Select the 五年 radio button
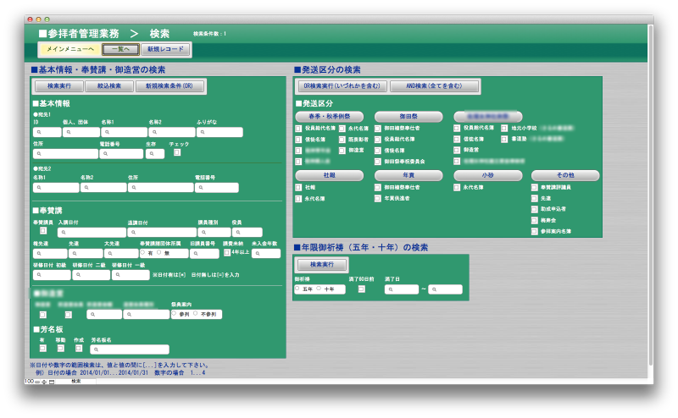678x418 pixels. coord(297,289)
